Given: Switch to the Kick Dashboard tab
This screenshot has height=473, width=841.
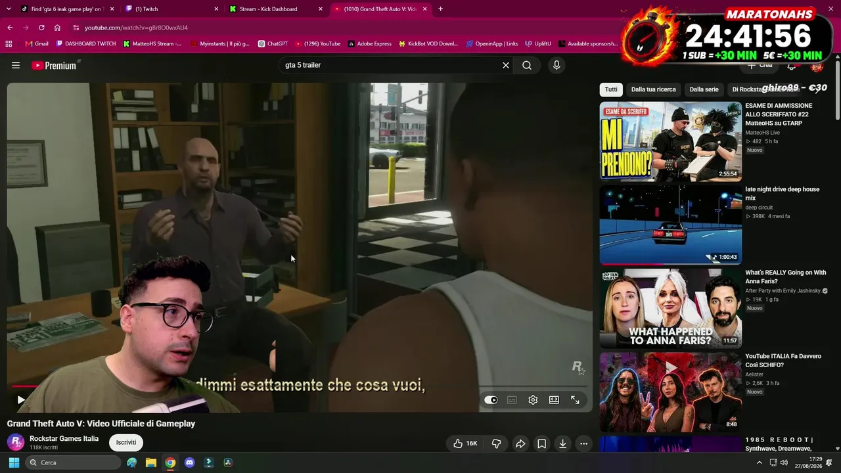Looking at the screenshot, I should [x=276, y=9].
